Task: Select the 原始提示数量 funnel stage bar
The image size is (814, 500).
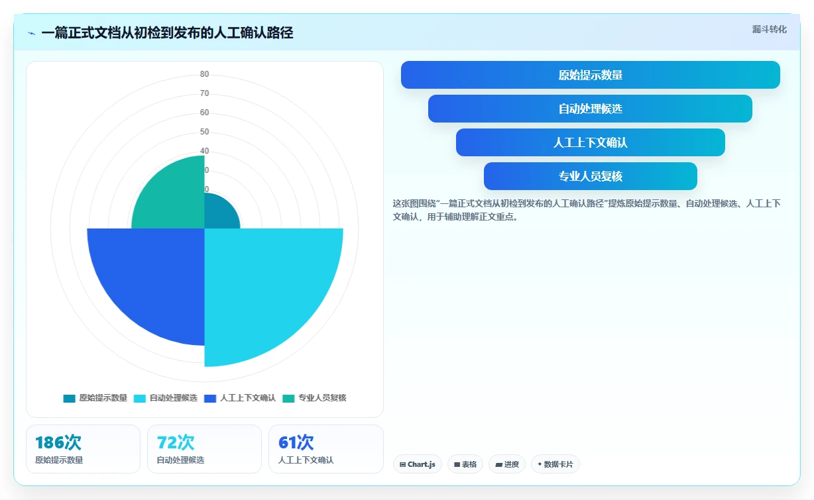Action: click(591, 75)
